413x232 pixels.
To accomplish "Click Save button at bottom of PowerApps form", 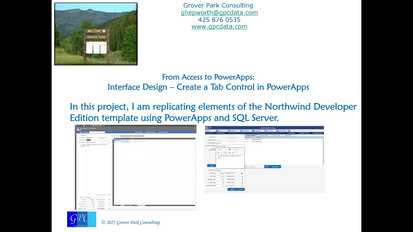I will coord(240,189).
